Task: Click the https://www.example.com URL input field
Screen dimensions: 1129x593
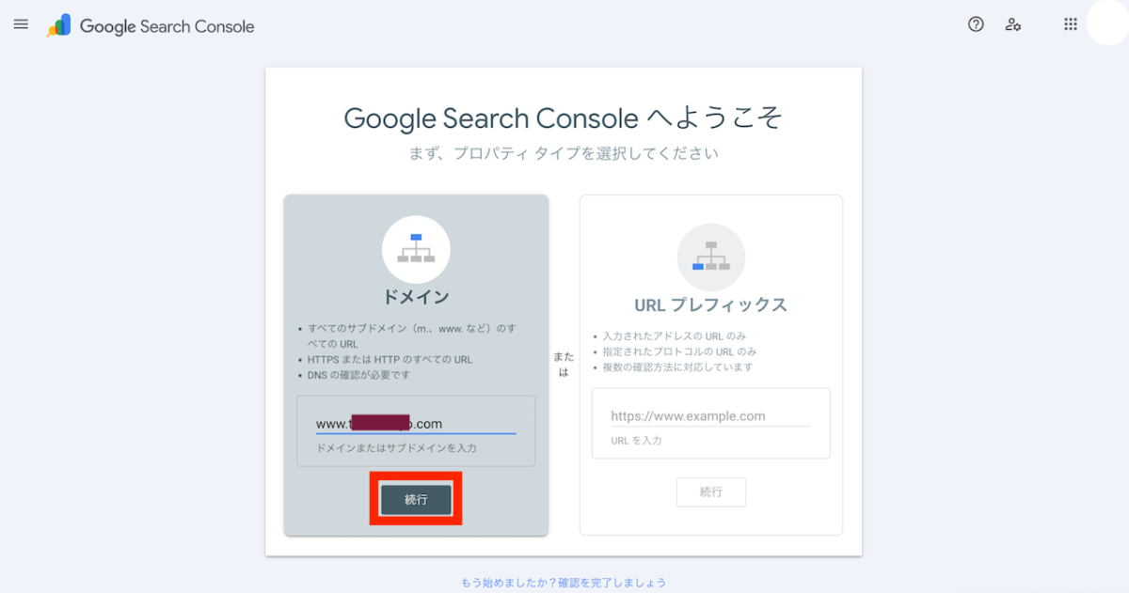Action: [x=709, y=415]
